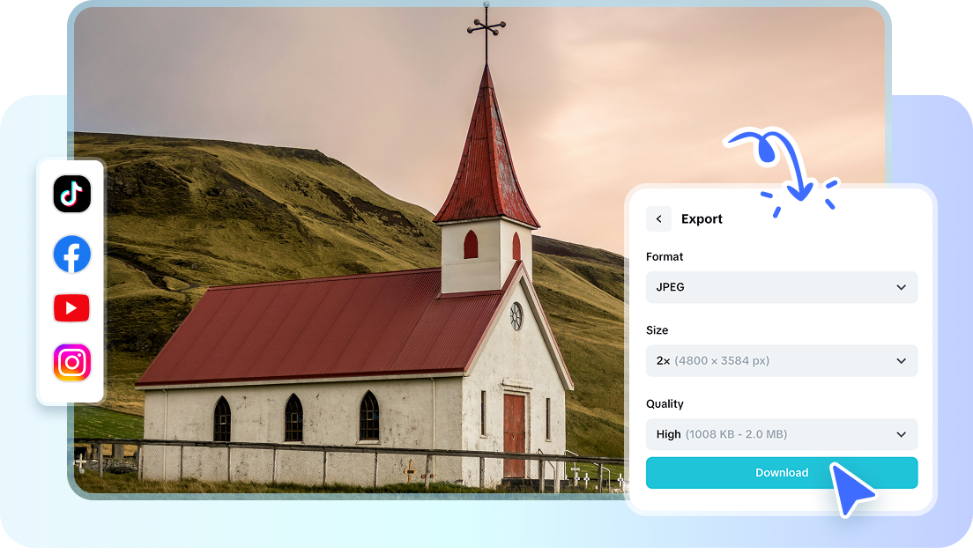Click the Format section label

(665, 256)
